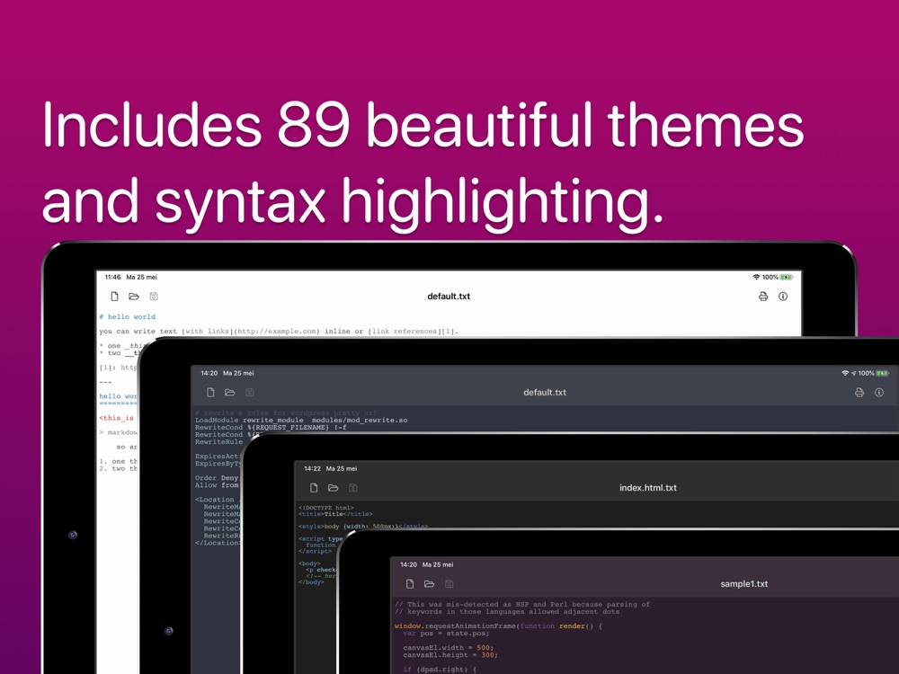Click the 'canvasEl.height = 300;' line

click(x=450, y=655)
